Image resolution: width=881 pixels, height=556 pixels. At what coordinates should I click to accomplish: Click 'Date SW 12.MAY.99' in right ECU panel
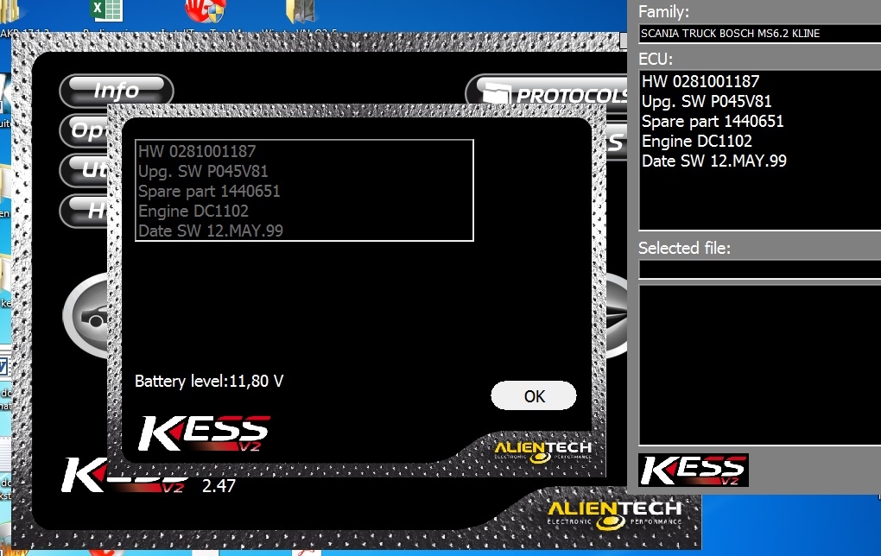tap(714, 161)
